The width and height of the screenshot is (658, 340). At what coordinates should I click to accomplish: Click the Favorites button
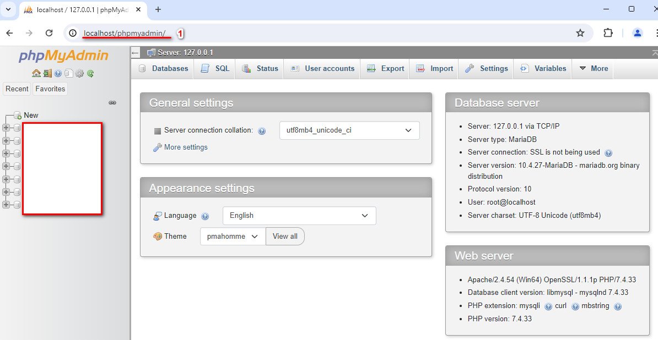pyautogui.click(x=50, y=89)
